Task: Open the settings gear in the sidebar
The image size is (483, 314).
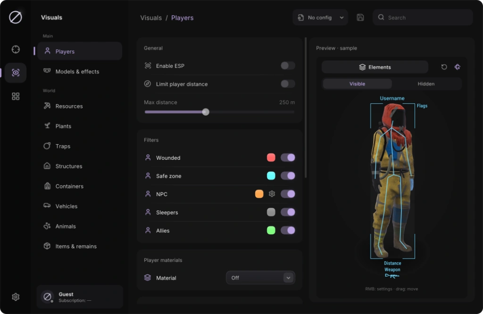Action: (x=16, y=297)
